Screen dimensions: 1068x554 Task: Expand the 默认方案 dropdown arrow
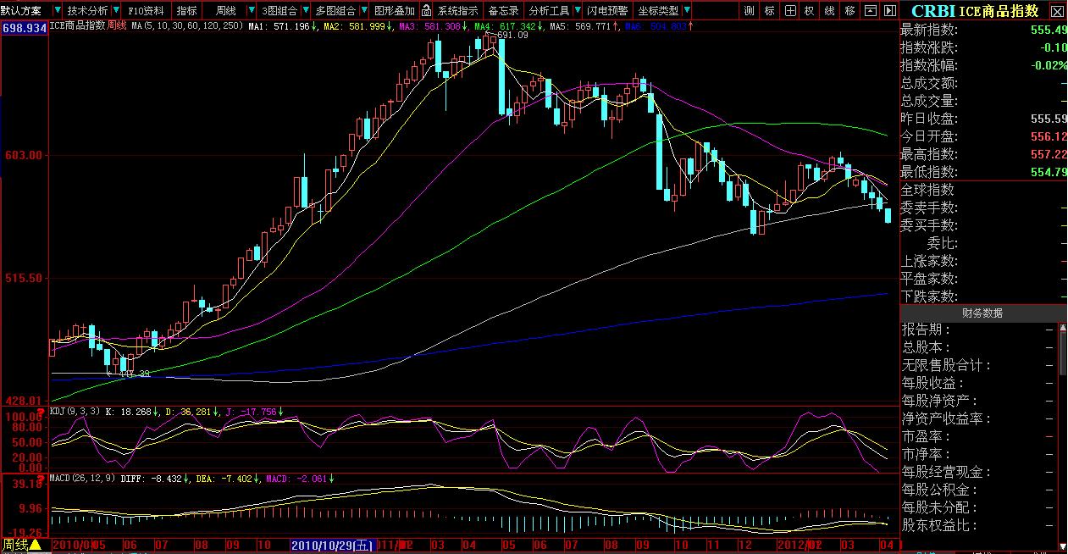[57, 11]
